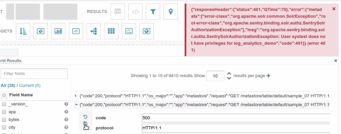The width and height of the screenshot is (341, 134).
Task: Select the HTML results code icon
Action: click(135, 12)
